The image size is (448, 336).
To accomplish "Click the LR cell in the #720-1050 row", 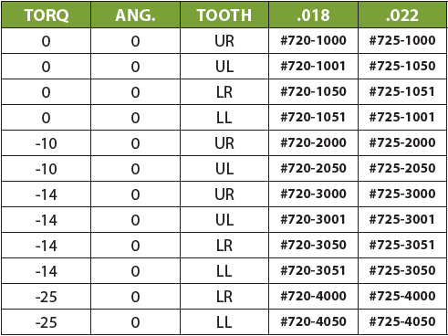I will point(224,92).
